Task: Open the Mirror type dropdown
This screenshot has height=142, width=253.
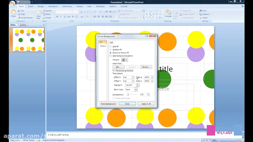Action: 136,90
